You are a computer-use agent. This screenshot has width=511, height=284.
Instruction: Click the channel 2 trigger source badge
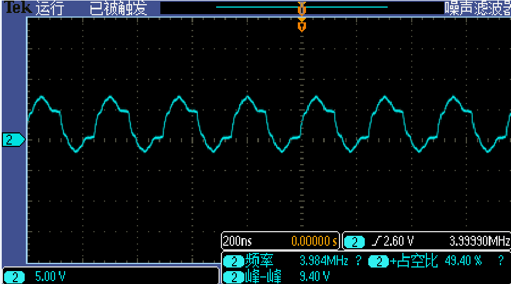tap(355, 242)
